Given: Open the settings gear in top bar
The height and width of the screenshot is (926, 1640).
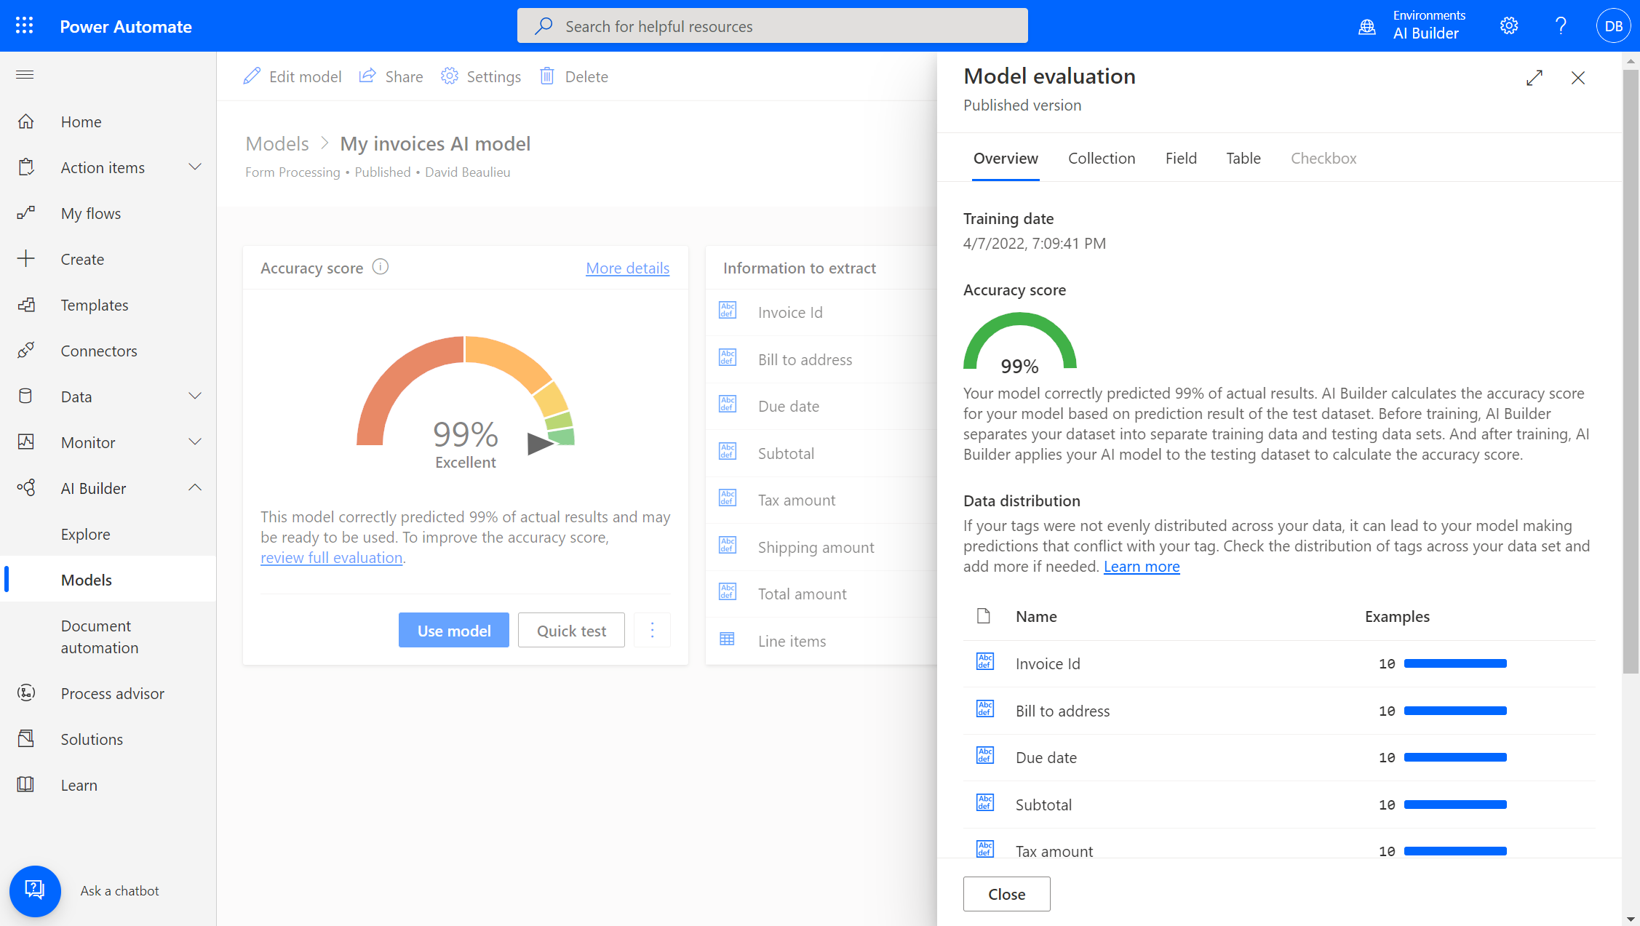Looking at the screenshot, I should (x=1509, y=26).
